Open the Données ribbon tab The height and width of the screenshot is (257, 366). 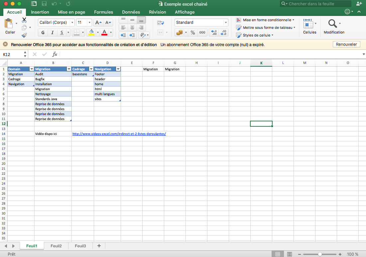click(x=131, y=12)
